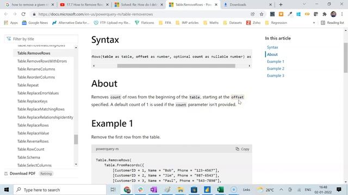This screenshot has width=348, height=195.
Task: Open the Google News bookmark
Action: (x=35, y=23)
